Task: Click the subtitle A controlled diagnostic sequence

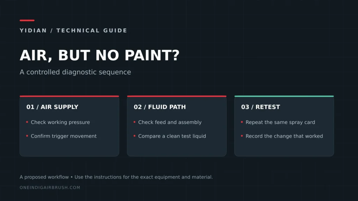Action: pos(76,72)
